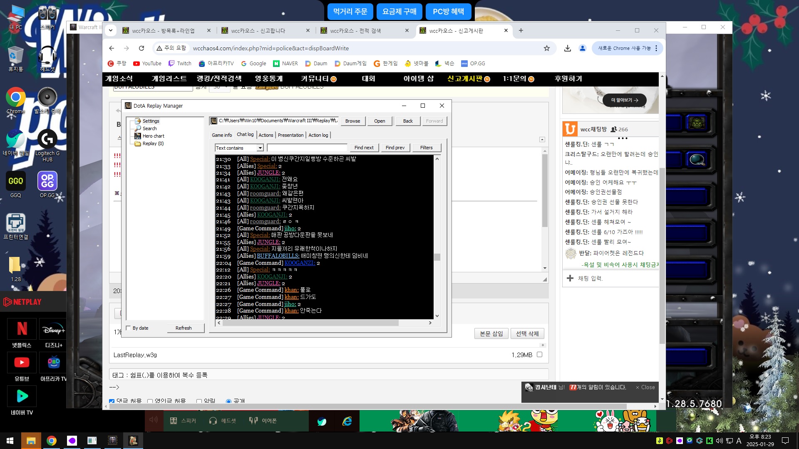Toggle the 댓글 허용 checkbox
Viewport: 799px width, 449px height.
(x=112, y=401)
